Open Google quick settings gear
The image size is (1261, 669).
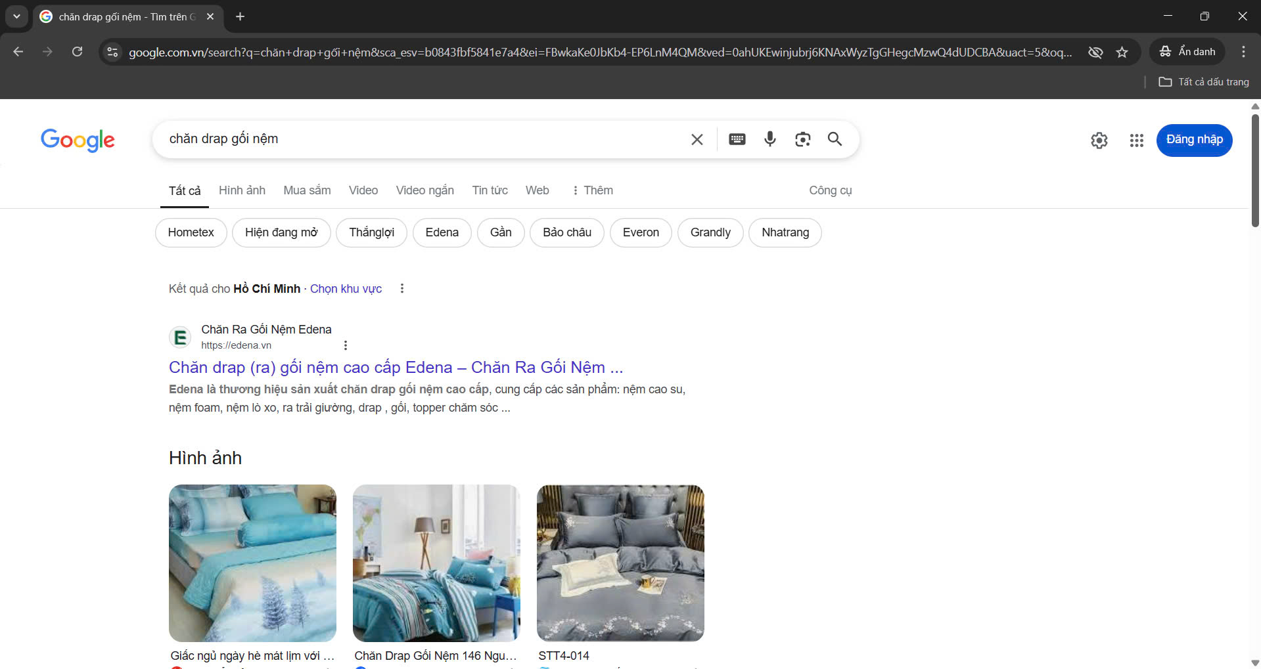click(1099, 140)
